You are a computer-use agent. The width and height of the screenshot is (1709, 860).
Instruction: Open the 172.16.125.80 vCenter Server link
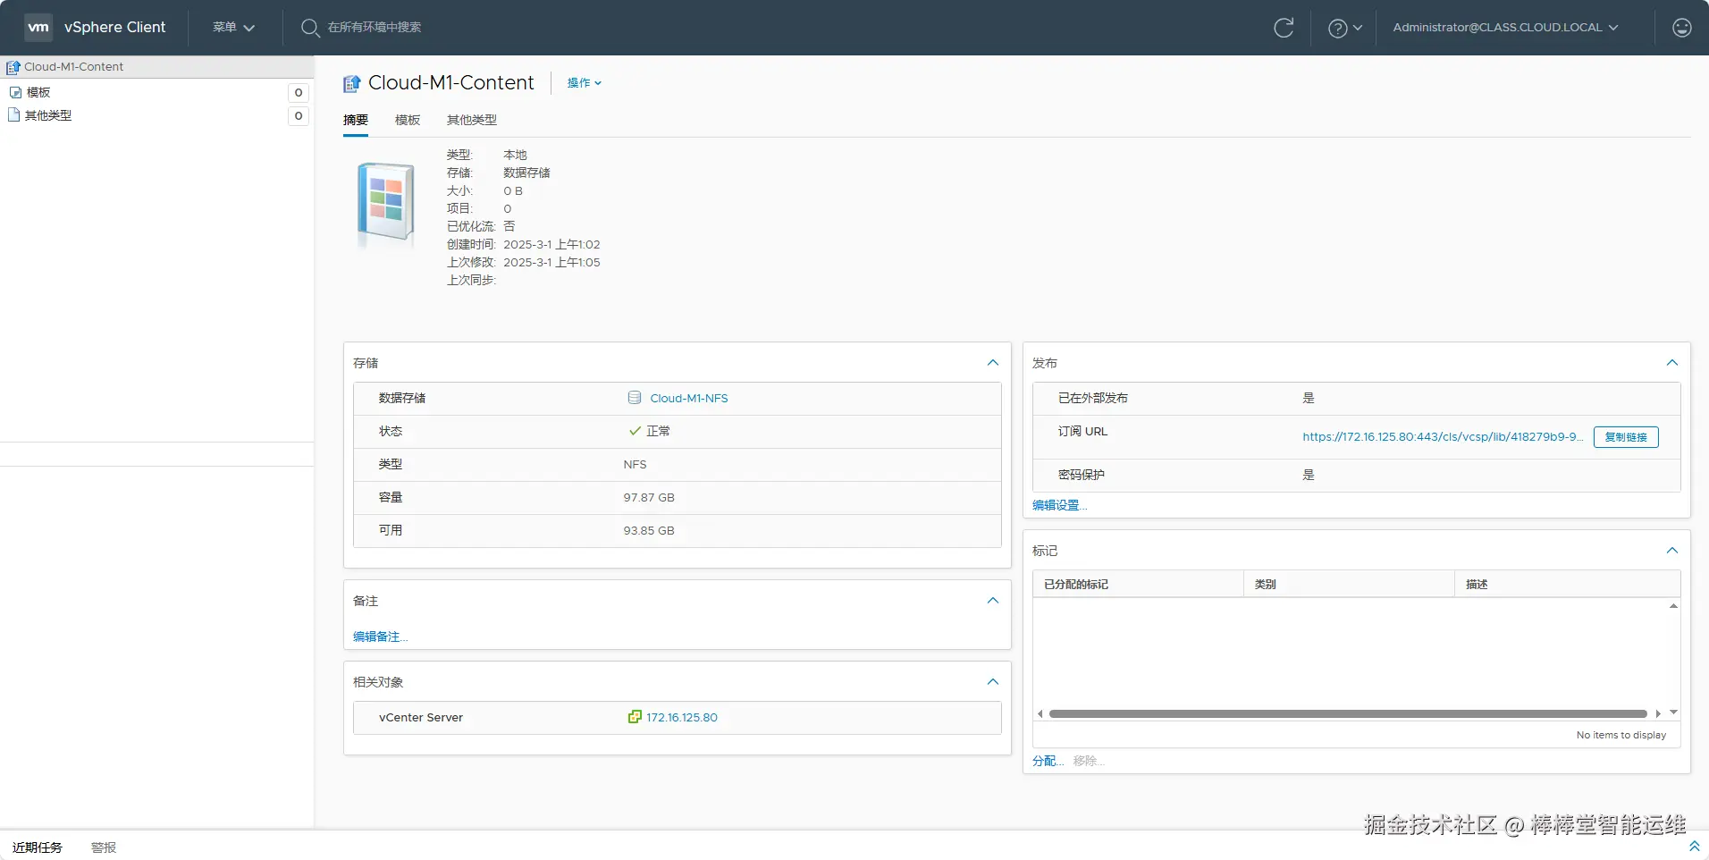pyautogui.click(x=682, y=717)
